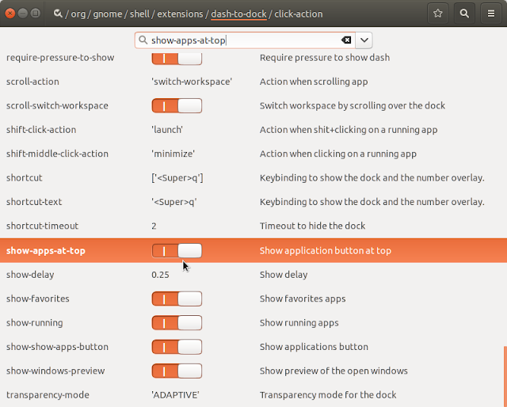Turn off show-windows-preview switch
The width and height of the screenshot is (507, 407).
[177, 371]
